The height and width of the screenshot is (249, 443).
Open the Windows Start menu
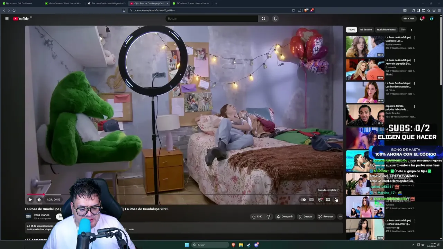coord(187,245)
